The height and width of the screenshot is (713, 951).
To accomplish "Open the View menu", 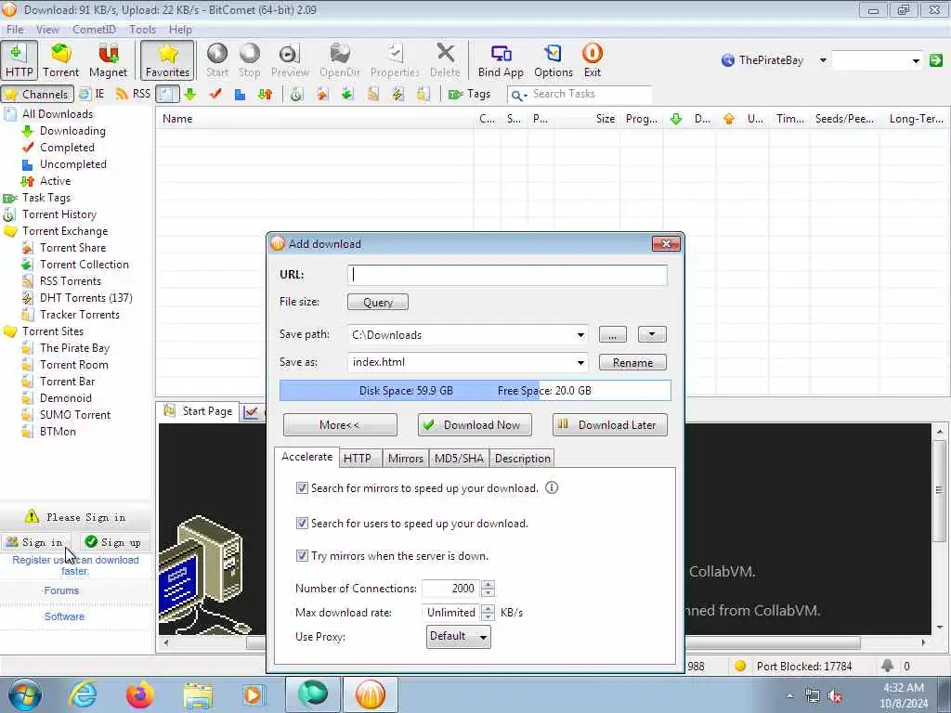I will tap(47, 29).
